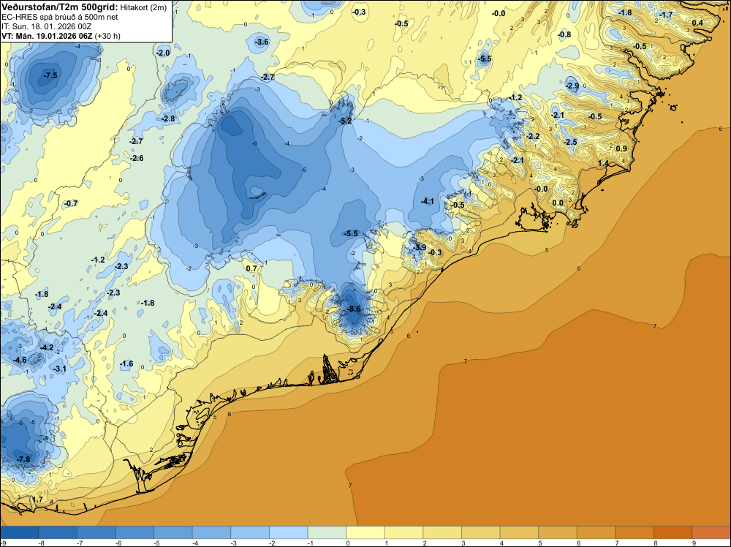
Task: Click the -4.6 temperature label
Action: pos(20,360)
